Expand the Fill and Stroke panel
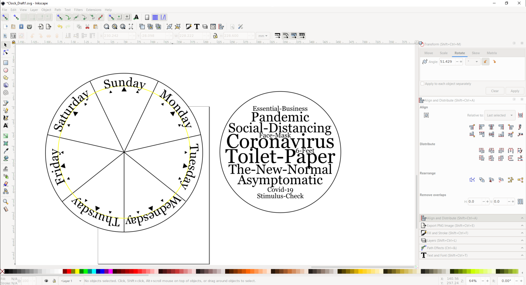This screenshot has height=285, width=526. pyautogui.click(x=473, y=233)
